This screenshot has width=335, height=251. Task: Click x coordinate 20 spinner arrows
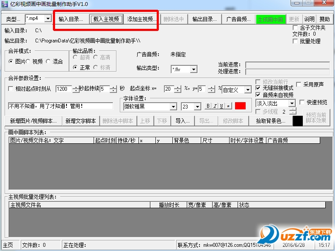tap(177, 89)
